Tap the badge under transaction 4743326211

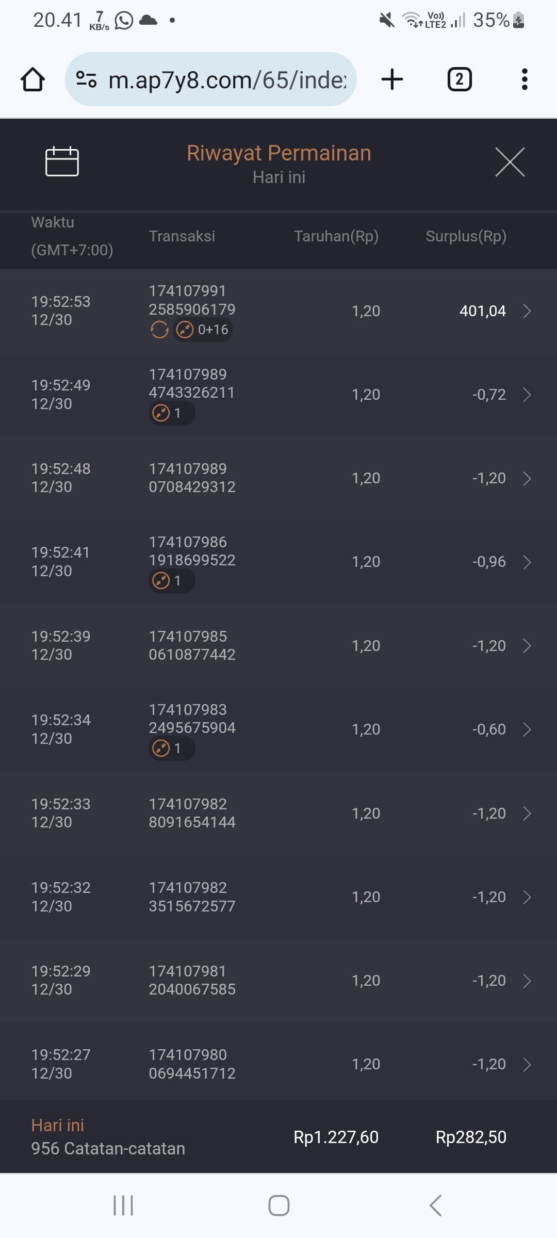click(x=171, y=413)
